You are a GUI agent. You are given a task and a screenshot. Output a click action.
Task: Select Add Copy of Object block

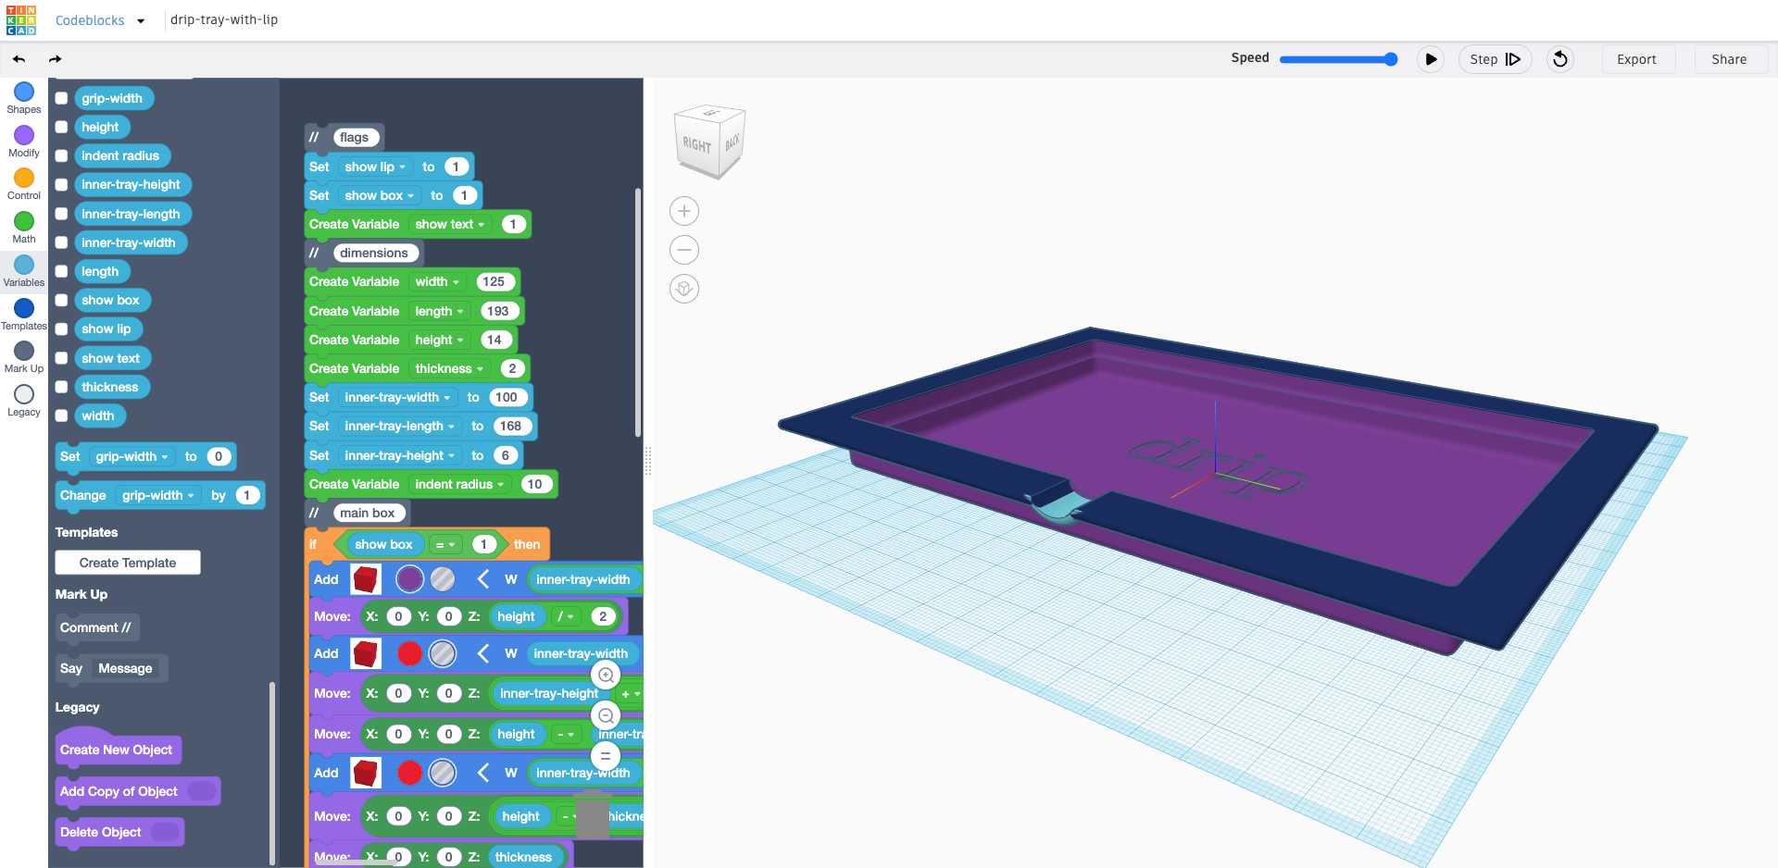point(137,791)
